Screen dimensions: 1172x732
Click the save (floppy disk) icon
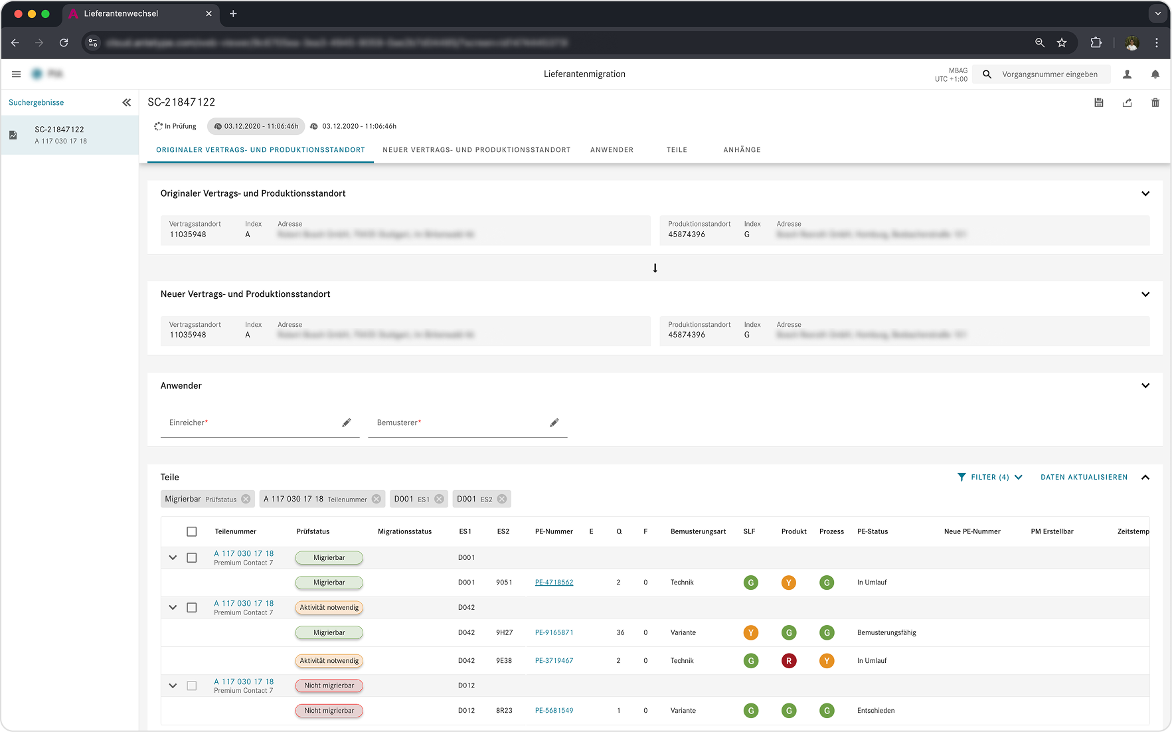tap(1099, 102)
